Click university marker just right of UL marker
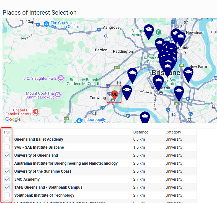This screenshot has width=217, height=203. pyautogui.click(x=127, y=91)
